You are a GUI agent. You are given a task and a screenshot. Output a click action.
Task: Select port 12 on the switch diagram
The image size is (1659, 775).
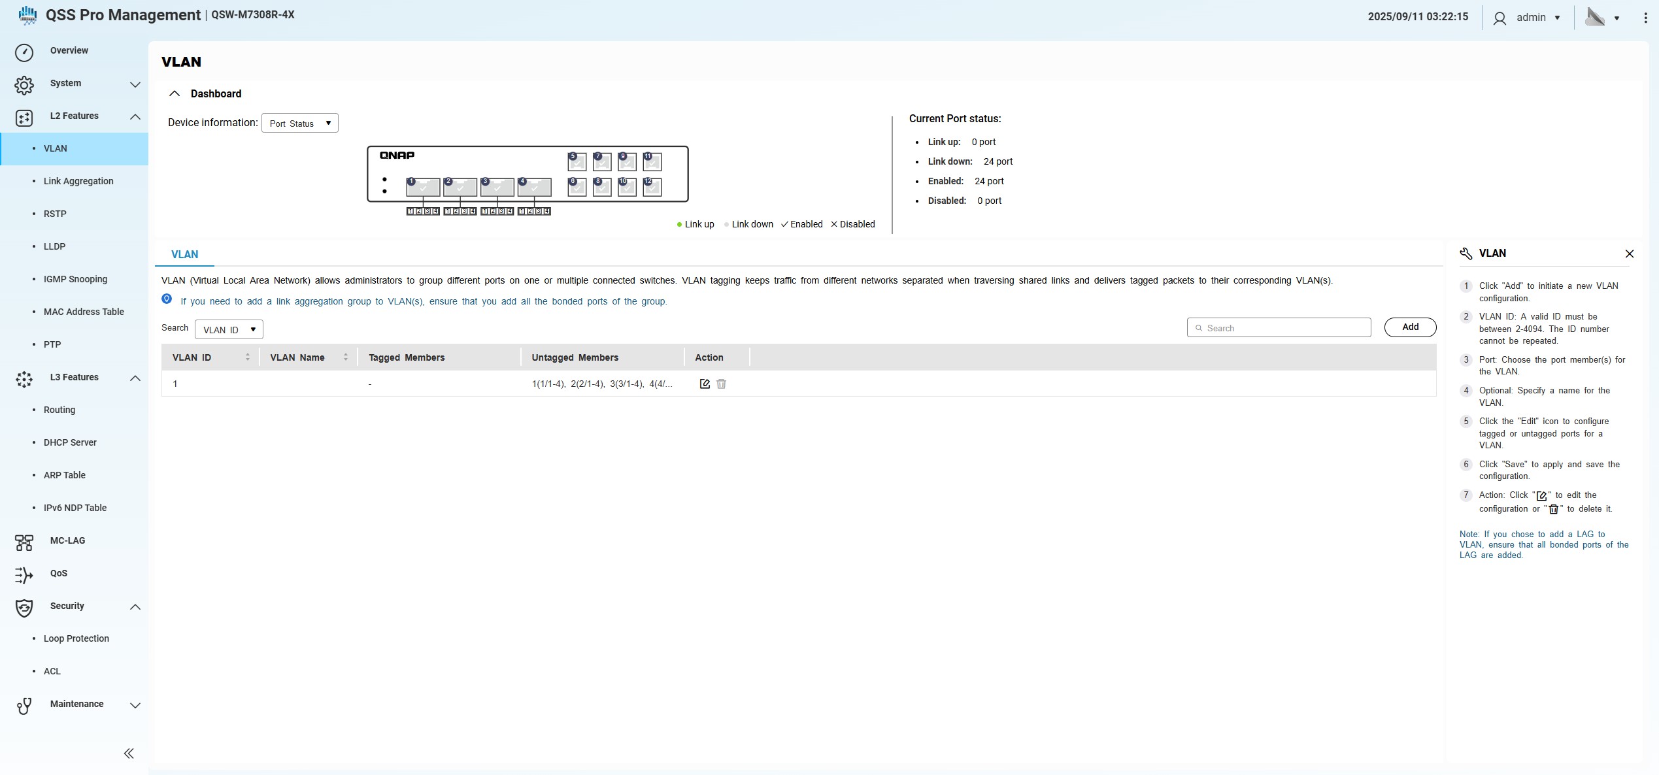[652, 187]
